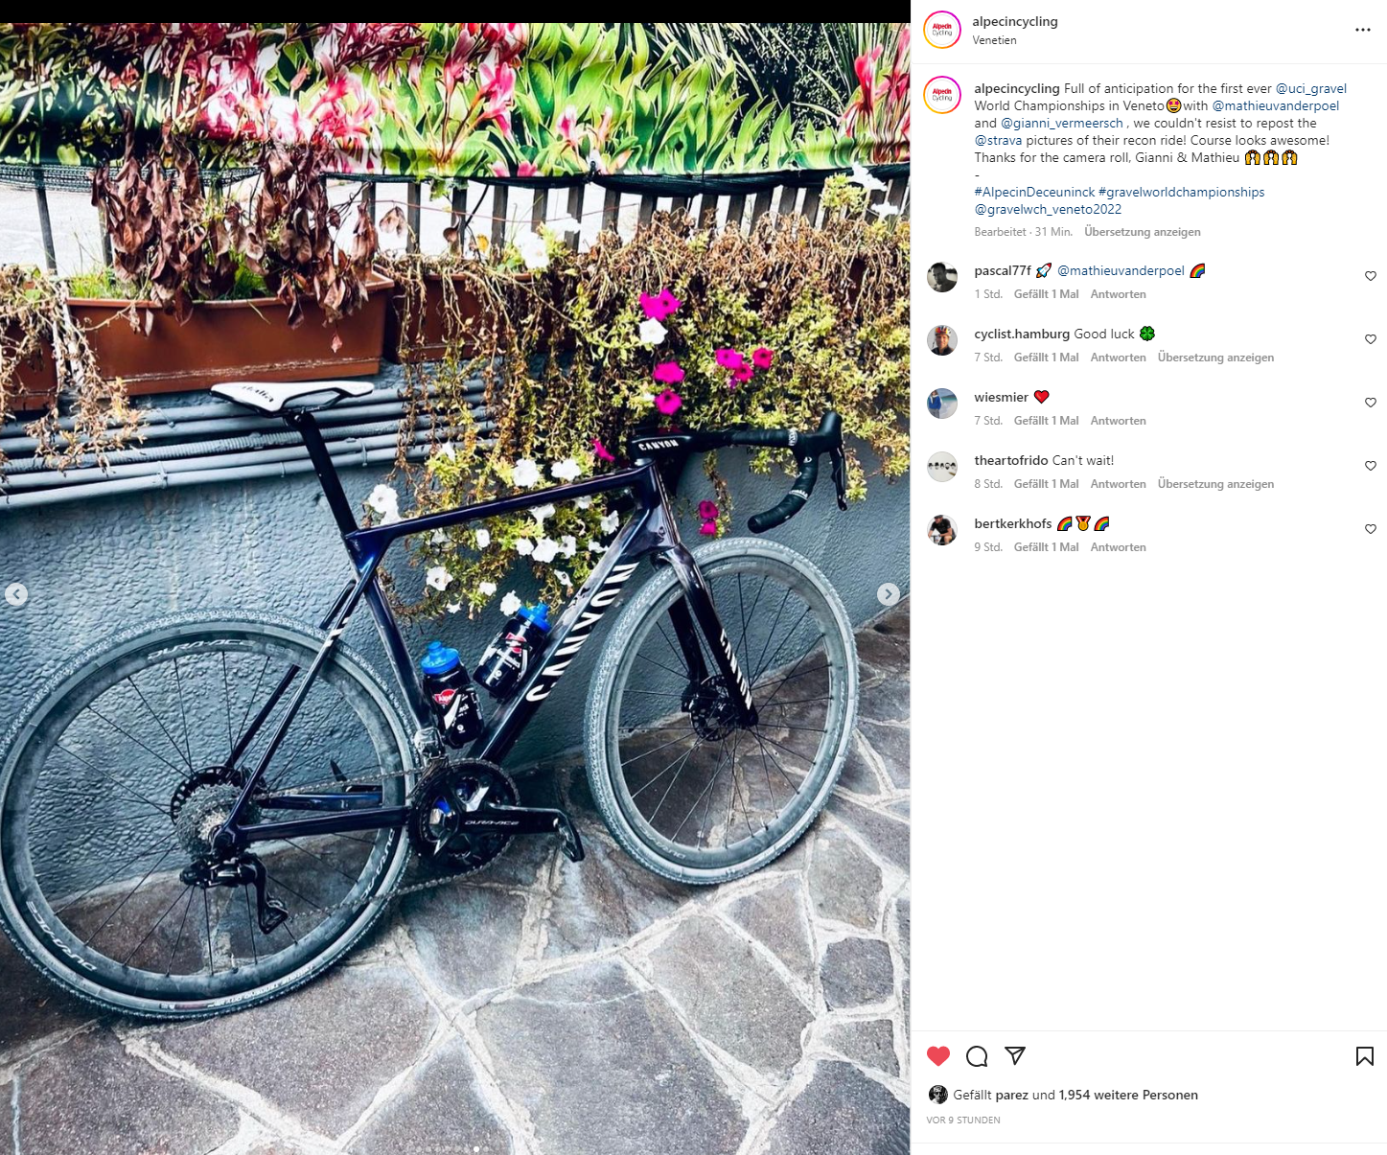View the 1,954 weitere Personen likes list

coord(1128,1095)
